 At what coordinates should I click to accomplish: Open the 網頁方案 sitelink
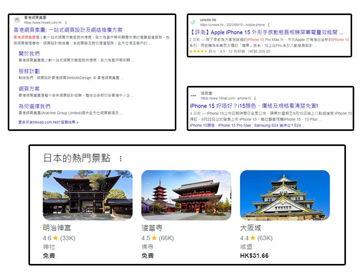(x=29, y=89)
